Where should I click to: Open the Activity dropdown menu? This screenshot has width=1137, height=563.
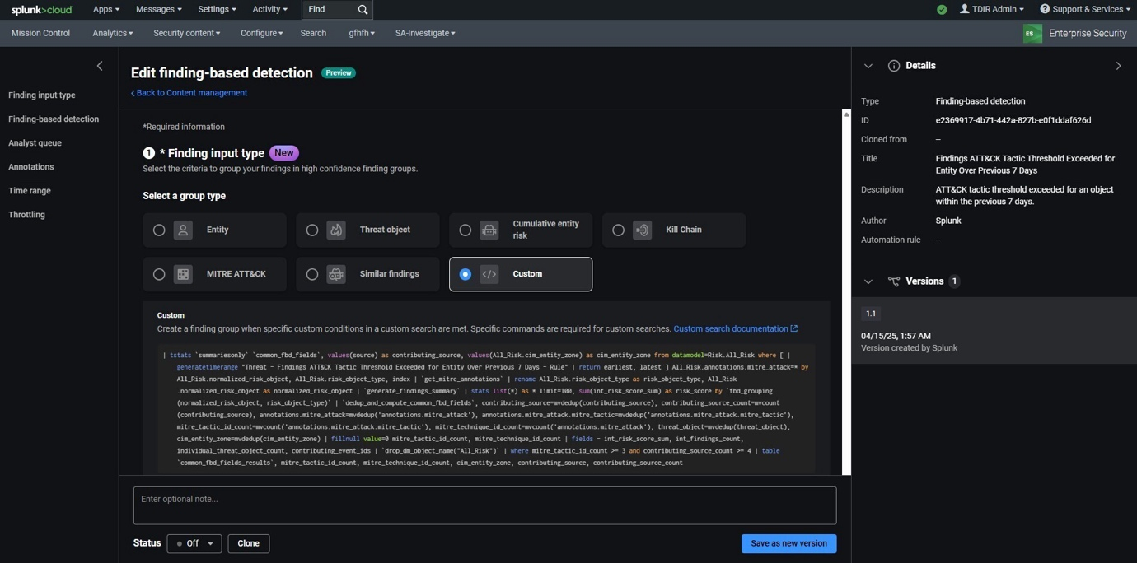point(270,9)
